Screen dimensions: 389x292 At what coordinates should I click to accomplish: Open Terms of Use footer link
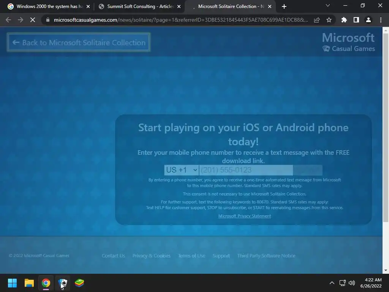coord(191,255)
